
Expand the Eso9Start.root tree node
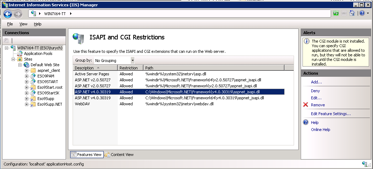click(x=27, y=87)
